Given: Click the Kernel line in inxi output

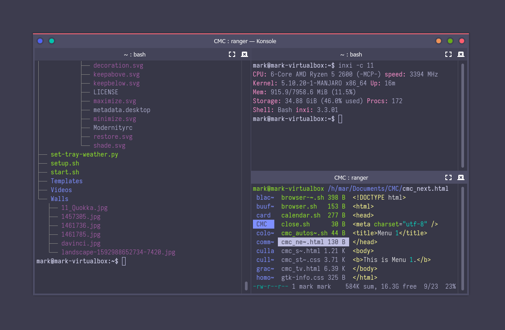Looking at the screenshot, I should tap(324, 83).
